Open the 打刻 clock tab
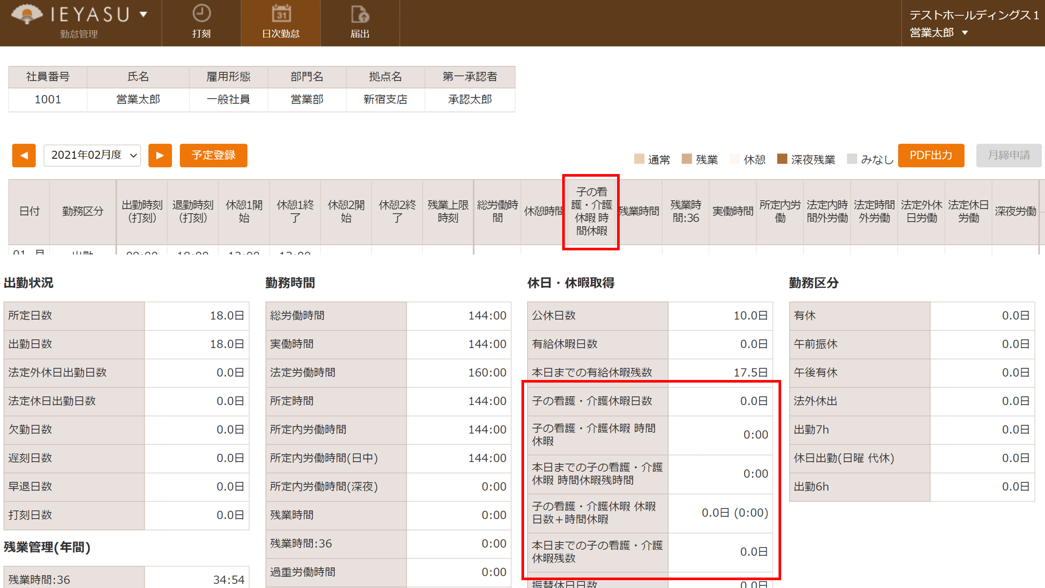Viewport: 1045px width, 588px height. coord(201,22)
